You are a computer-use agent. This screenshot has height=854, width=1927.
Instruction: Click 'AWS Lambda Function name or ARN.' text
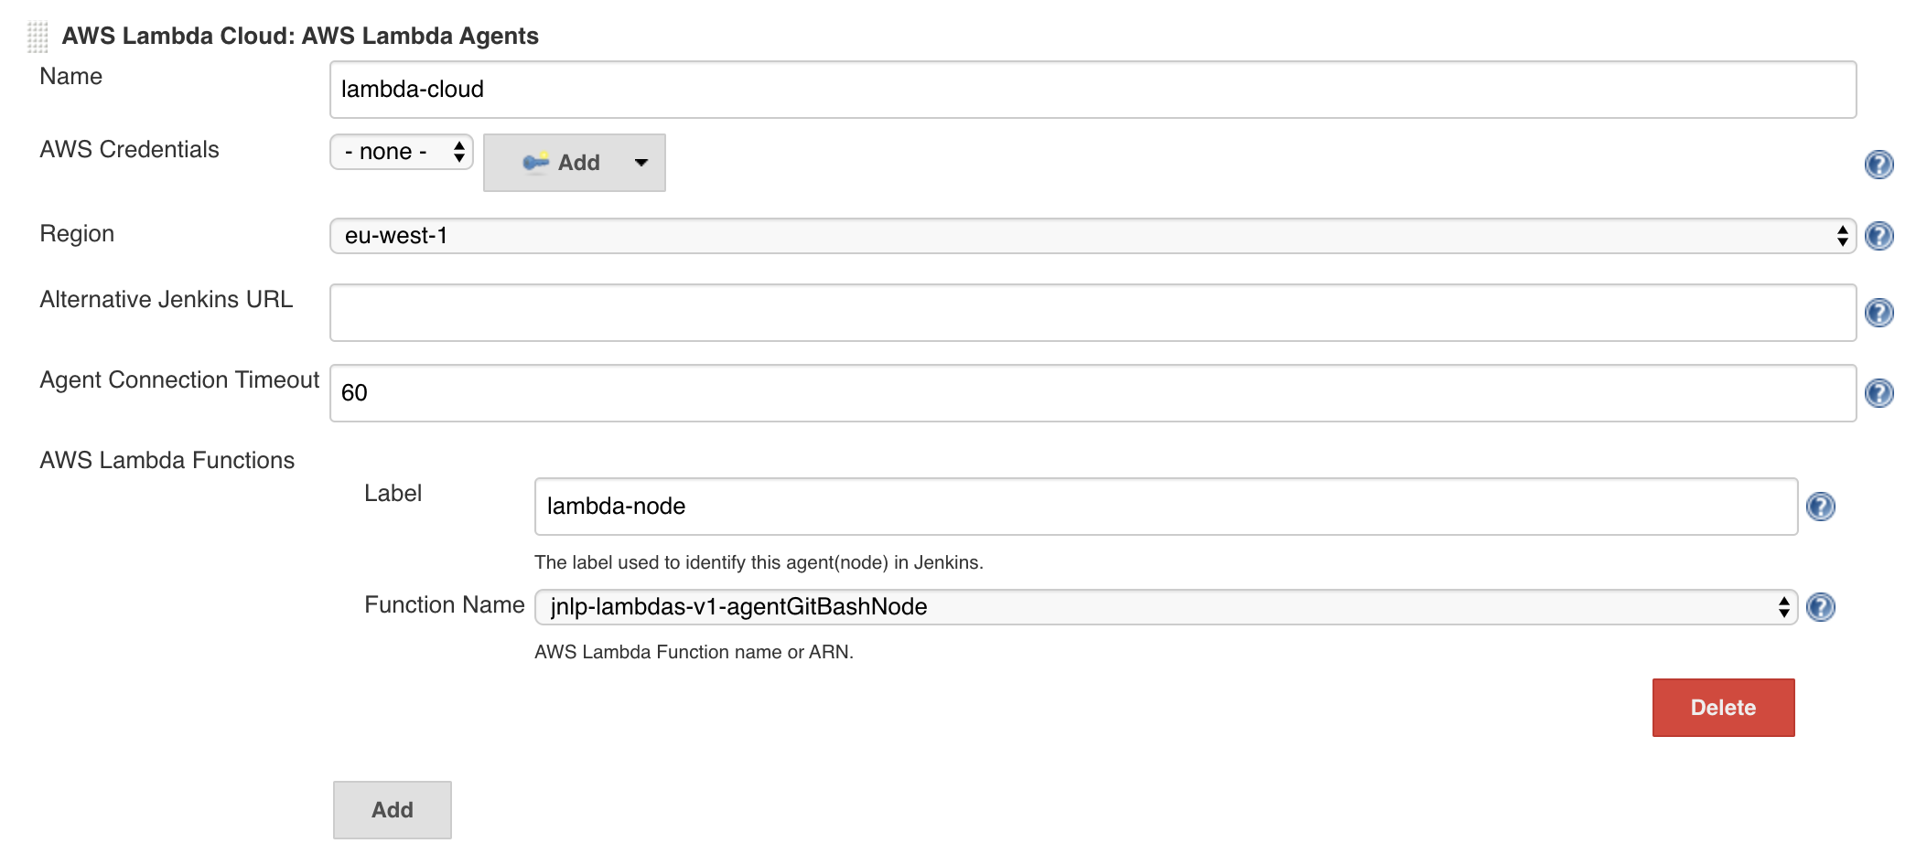click(694, 652)
